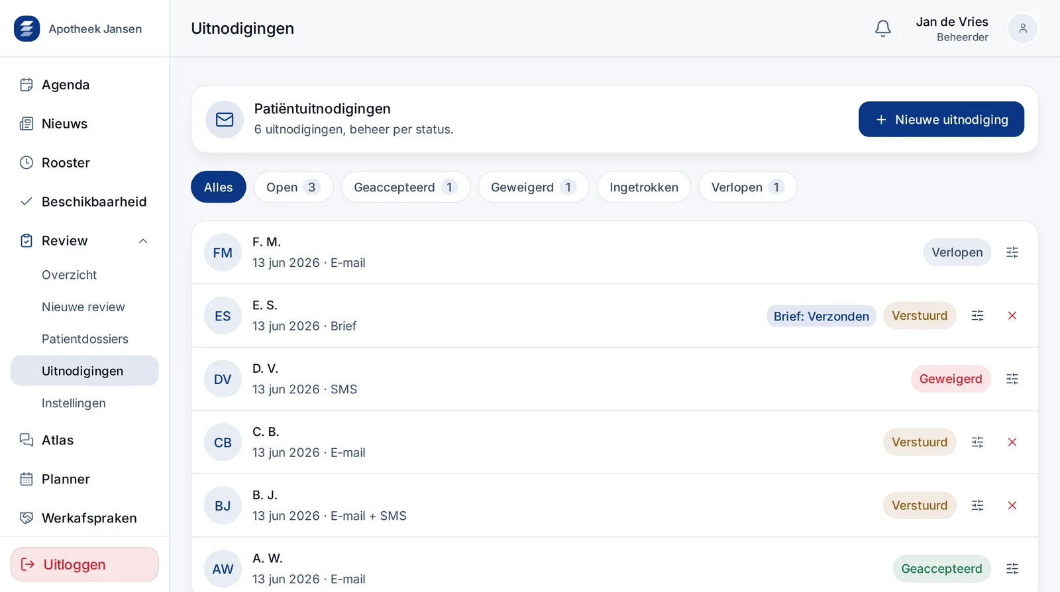Click '6 uitnodigingen, beheer per status.' text
Image resolution: width=1060 pixels, height=592 pixels.
point(354,129)
